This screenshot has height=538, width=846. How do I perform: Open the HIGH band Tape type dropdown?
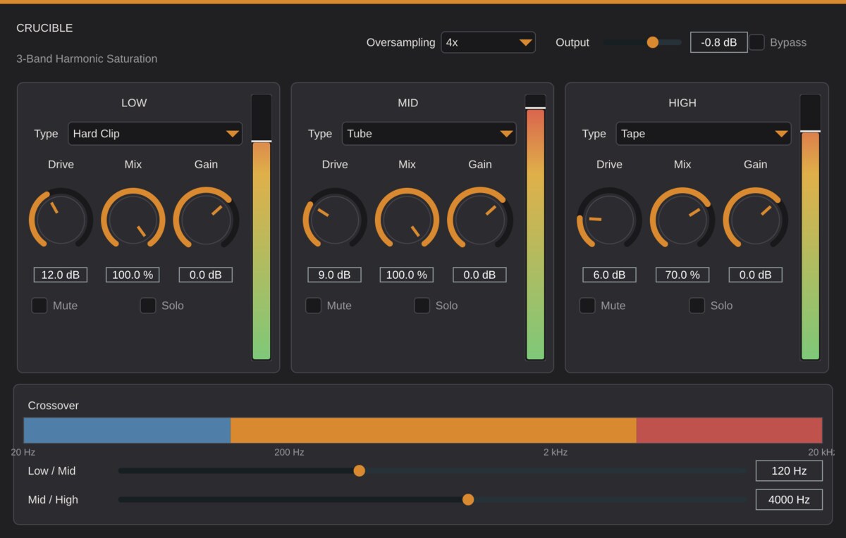pos(704,134)
